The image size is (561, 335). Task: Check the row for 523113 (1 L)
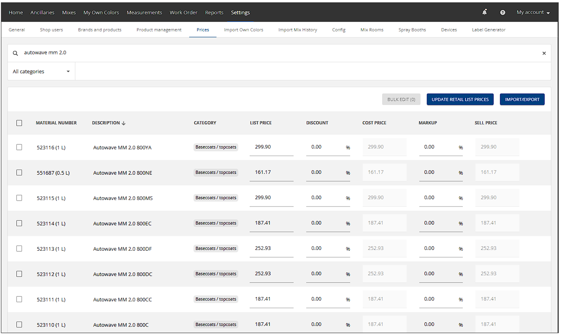pos(19,249)
